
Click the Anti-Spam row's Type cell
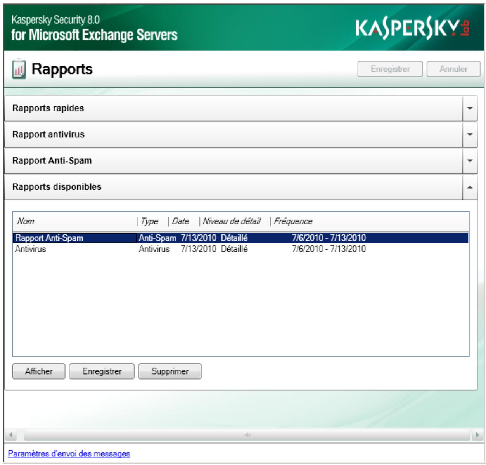[x=157, y=238]
